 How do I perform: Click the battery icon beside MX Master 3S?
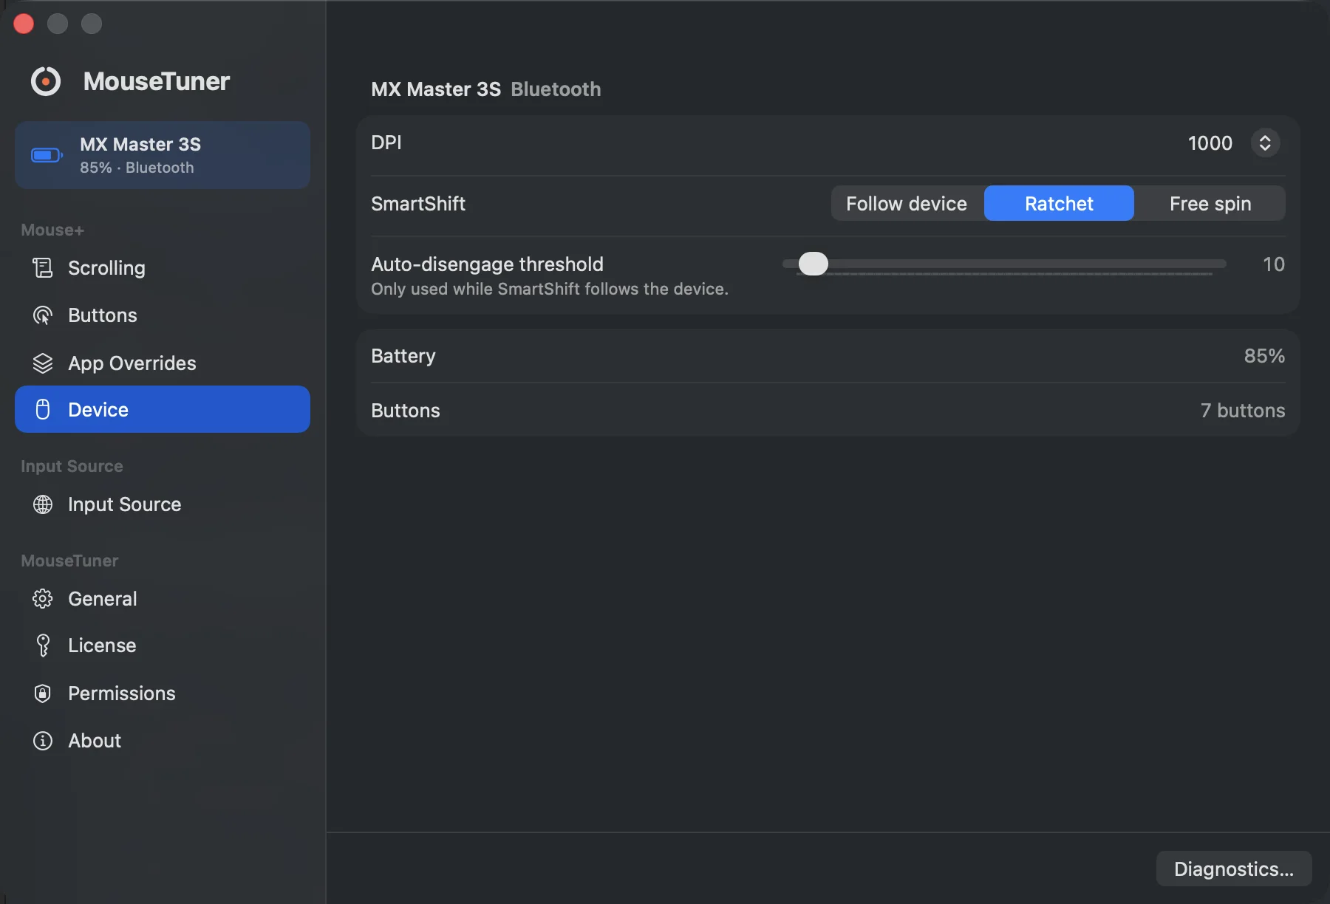click(47, 155)
